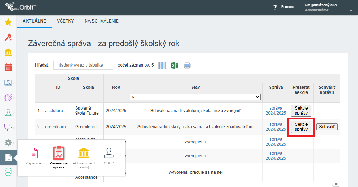Open Pomoc help link
The width and height of the screenshot is (358, 187).
tap(284, 7)
